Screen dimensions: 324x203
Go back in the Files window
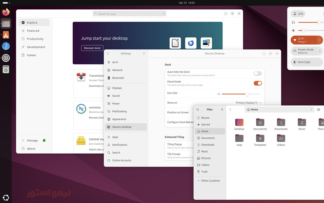(x=230, y=109)
